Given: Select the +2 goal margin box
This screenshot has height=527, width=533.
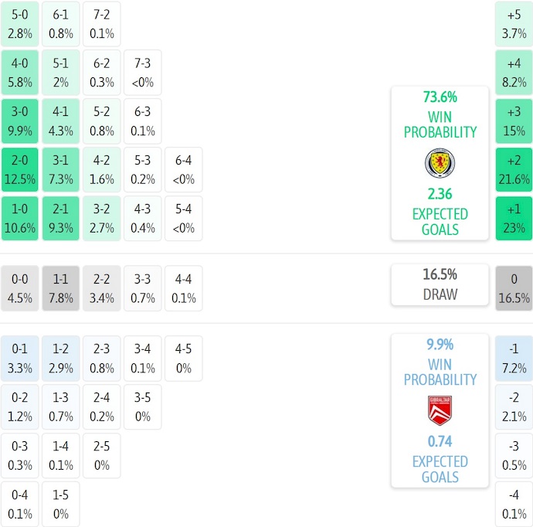Looking at the screenshot, I should coord(514,169).
